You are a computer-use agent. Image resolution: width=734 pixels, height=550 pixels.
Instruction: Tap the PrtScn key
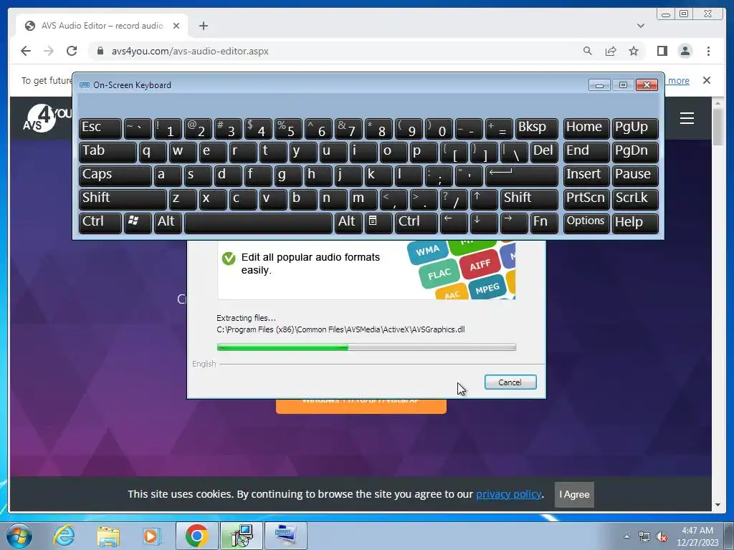(586, 199)
